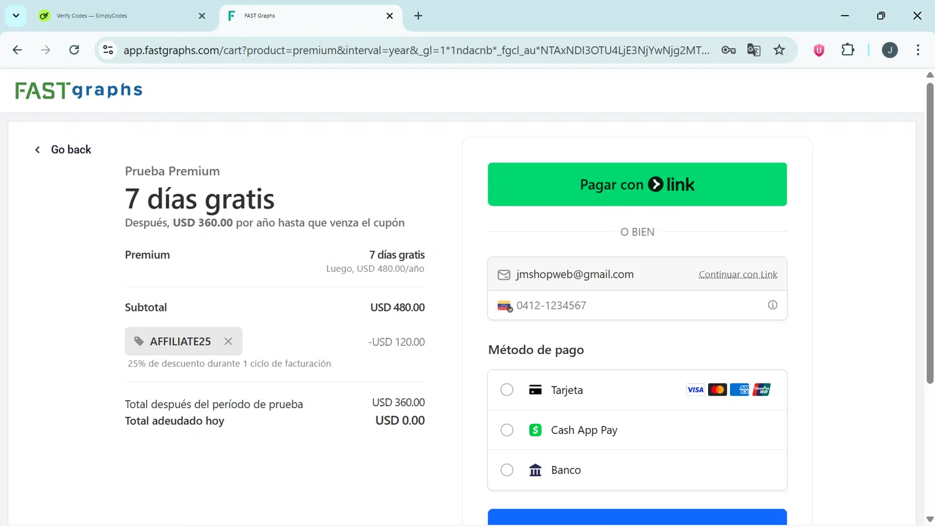Close the Verify Codes — SimplyCodes tab
The height and width of the screenshot is (526, 935).
point(201,16)
